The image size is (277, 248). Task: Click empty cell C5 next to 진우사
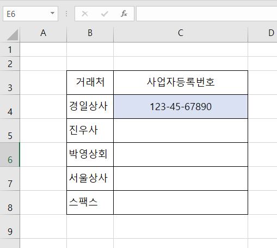pos(181,131)
